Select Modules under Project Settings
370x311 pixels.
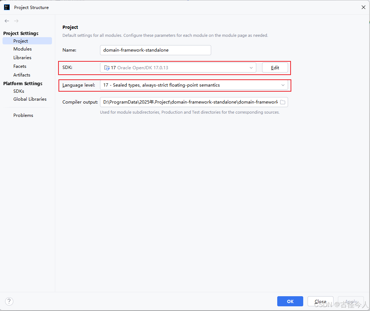click(x=22, y=49)
